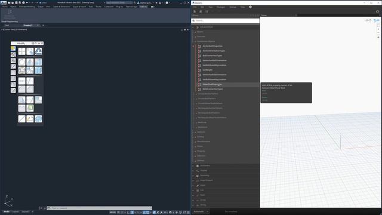Screen dimensions: 382x215
Task: Open the Dynamo visual programming ribbon button
Action: 10,14
